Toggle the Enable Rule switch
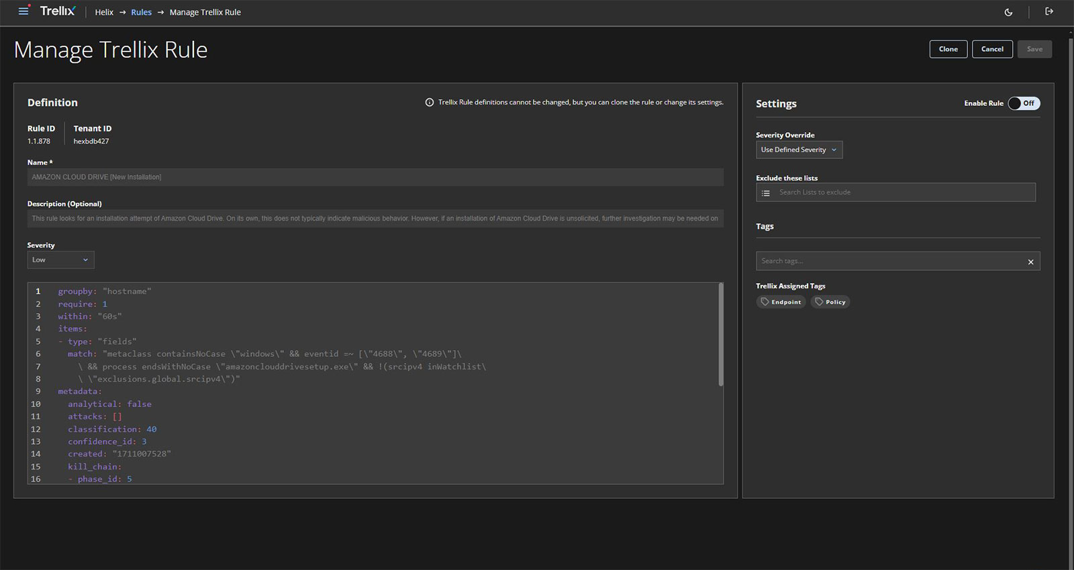This screenshot has width=1074, height=570. coord(1024,103)
